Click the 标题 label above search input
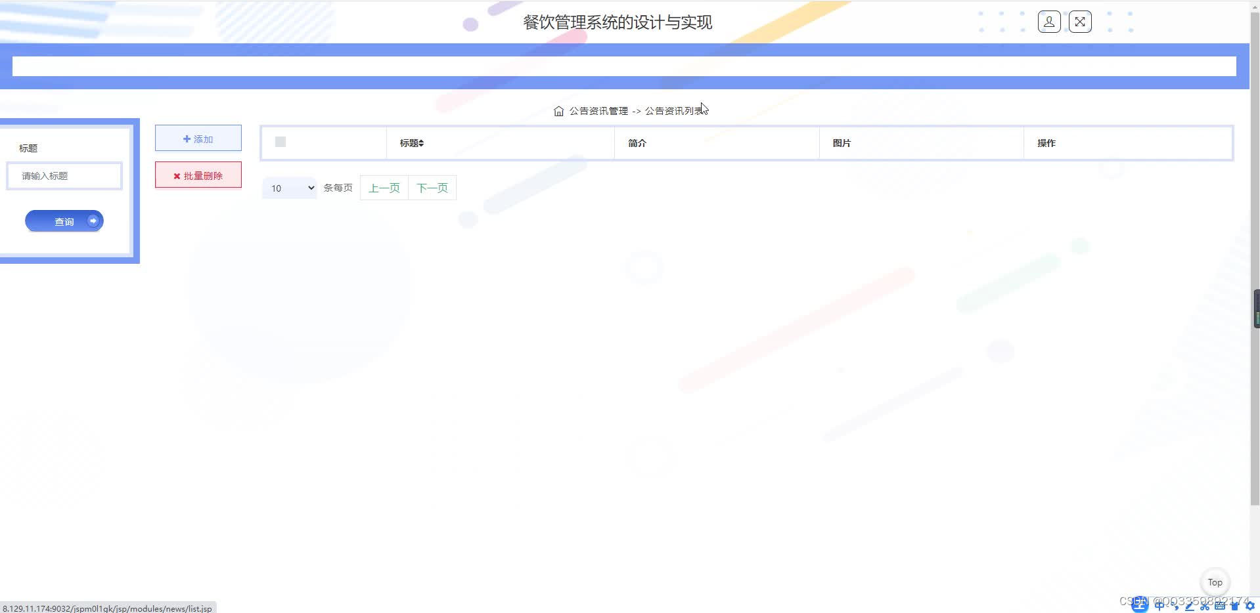Viewport: 1260px width, 613px height. pos(28,148)
